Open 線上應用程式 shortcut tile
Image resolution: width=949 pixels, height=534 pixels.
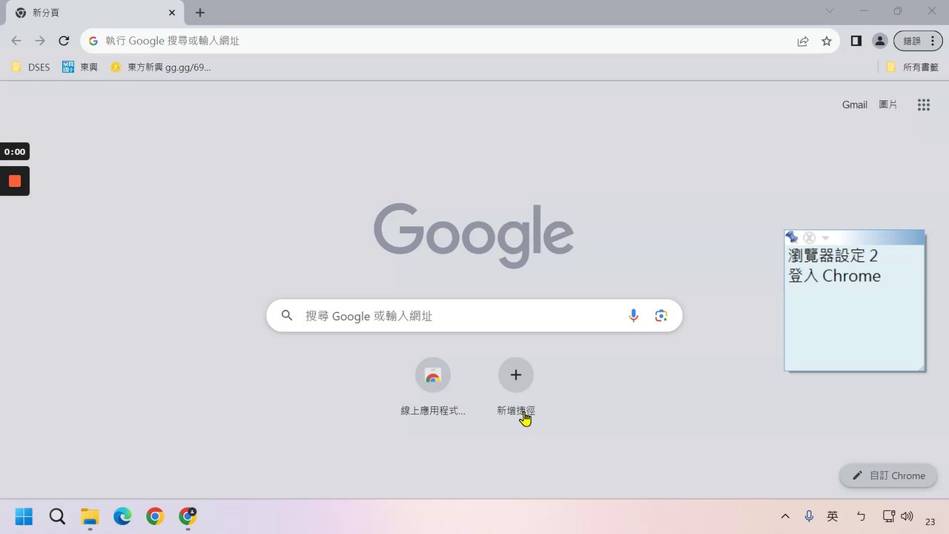click(433, 387)
